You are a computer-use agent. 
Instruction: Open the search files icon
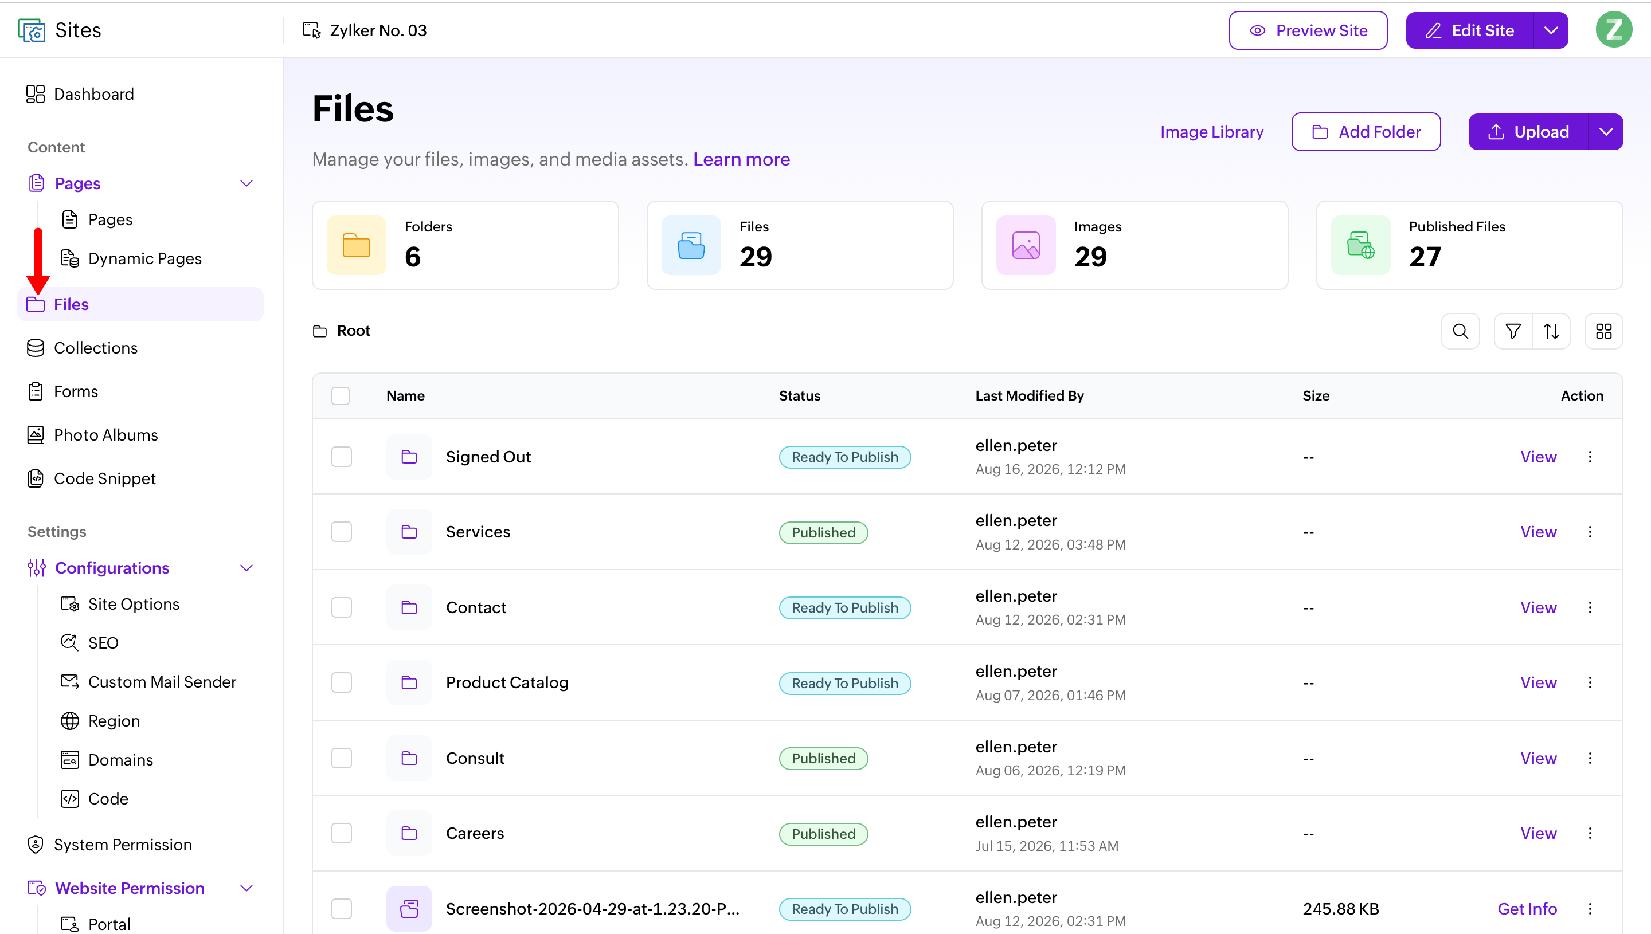(1460, 331)
